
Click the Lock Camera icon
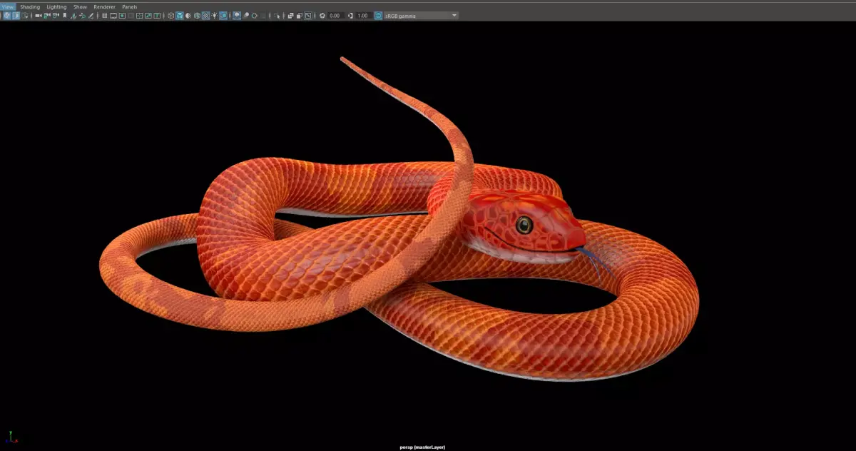pos(47,16)
